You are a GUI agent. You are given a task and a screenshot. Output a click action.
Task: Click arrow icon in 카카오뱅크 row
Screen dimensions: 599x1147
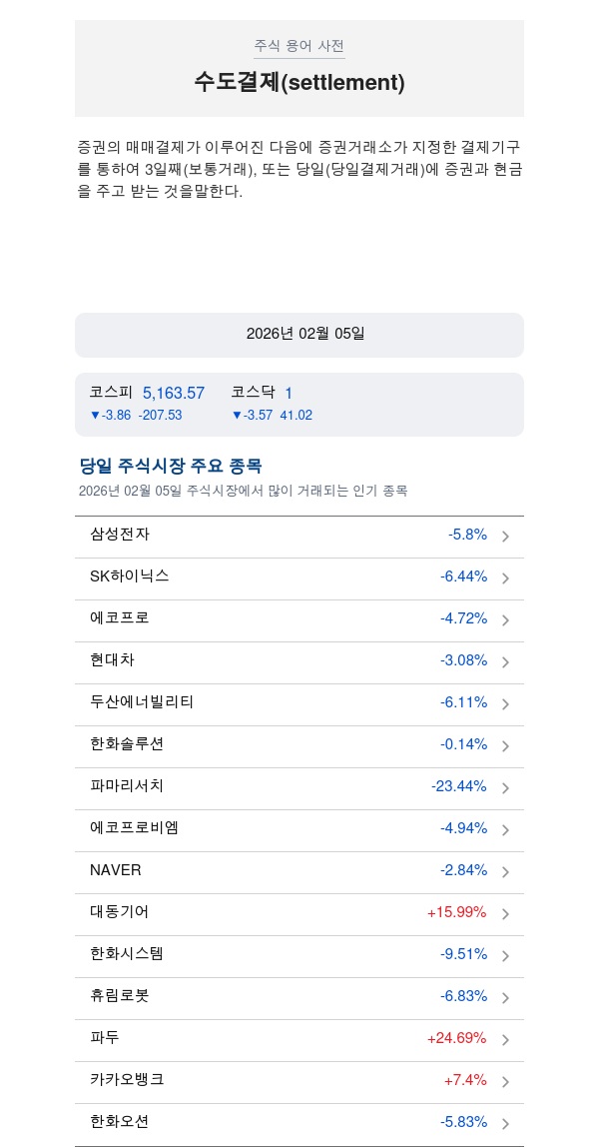click(505, 1082)
